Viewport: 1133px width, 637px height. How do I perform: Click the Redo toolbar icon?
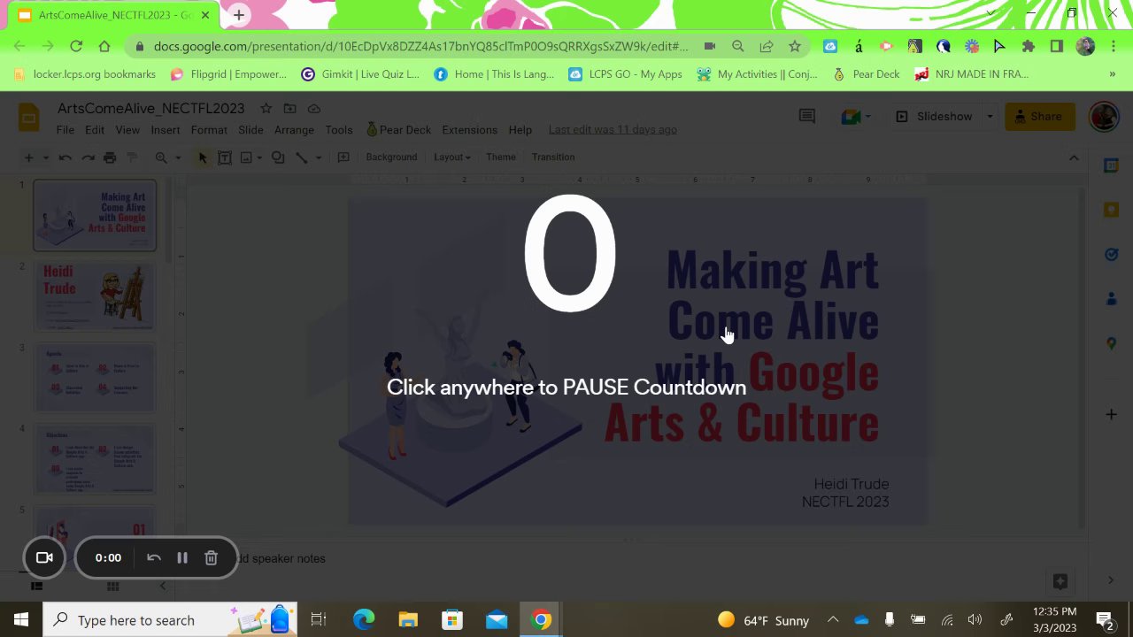pos(88,157)
